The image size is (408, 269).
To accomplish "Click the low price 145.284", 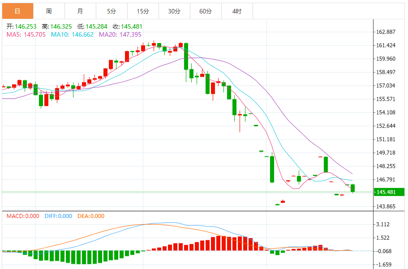I will [96, 26].
